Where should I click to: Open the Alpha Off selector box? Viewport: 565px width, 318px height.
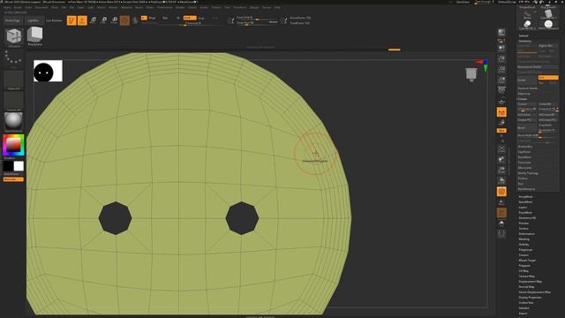14,79
